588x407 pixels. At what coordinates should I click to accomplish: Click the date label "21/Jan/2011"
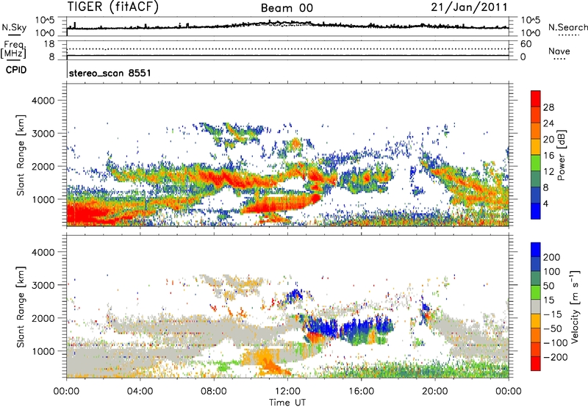[469, 7]
